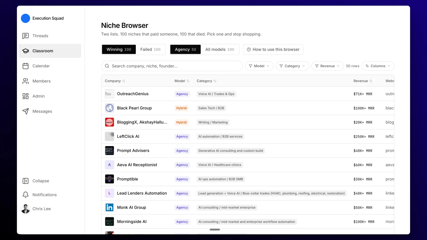Open Admin page
Screen dimensions: 427x240
click(x=38, y=96)
